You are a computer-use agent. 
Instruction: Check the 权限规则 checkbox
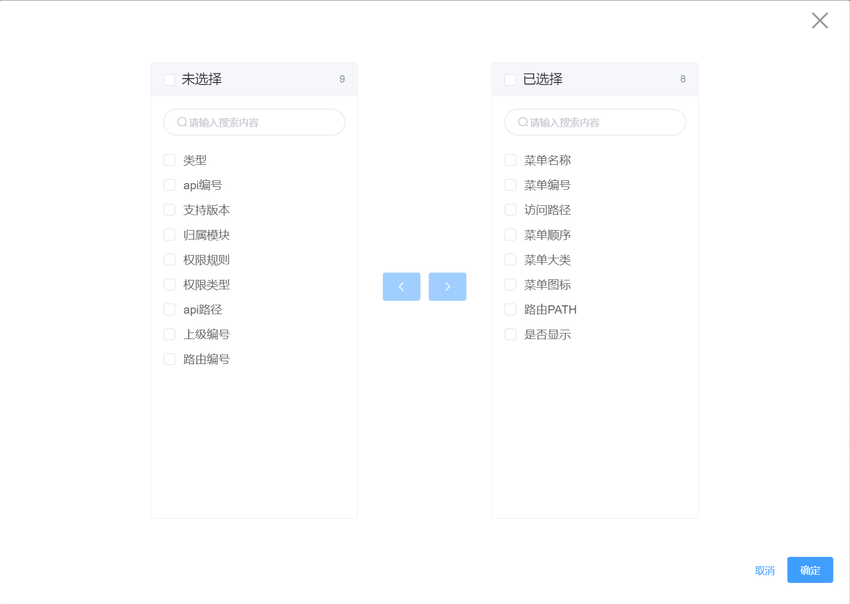coord(169,260)
